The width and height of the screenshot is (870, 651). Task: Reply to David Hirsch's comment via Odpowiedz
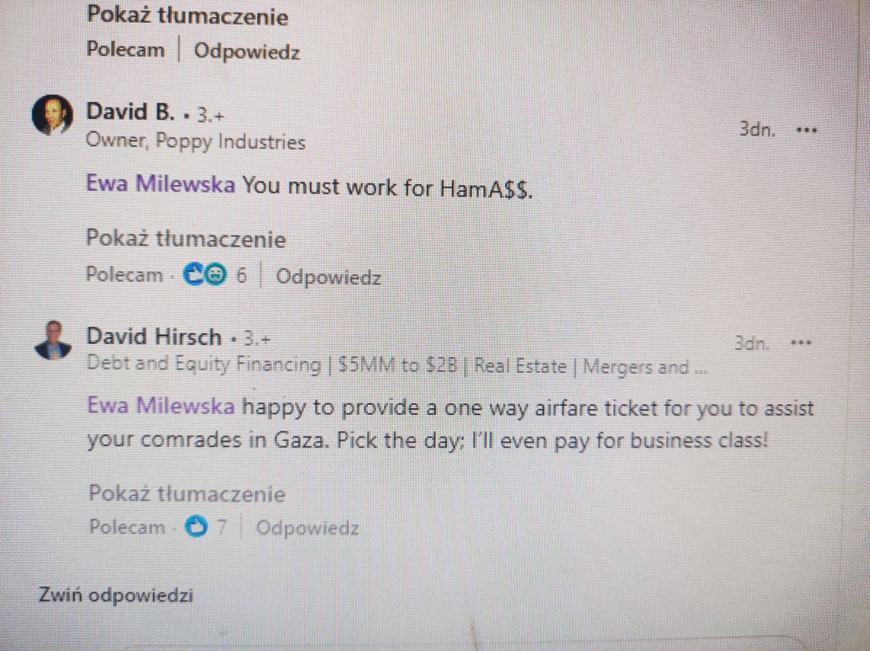[x=308, y=528]
